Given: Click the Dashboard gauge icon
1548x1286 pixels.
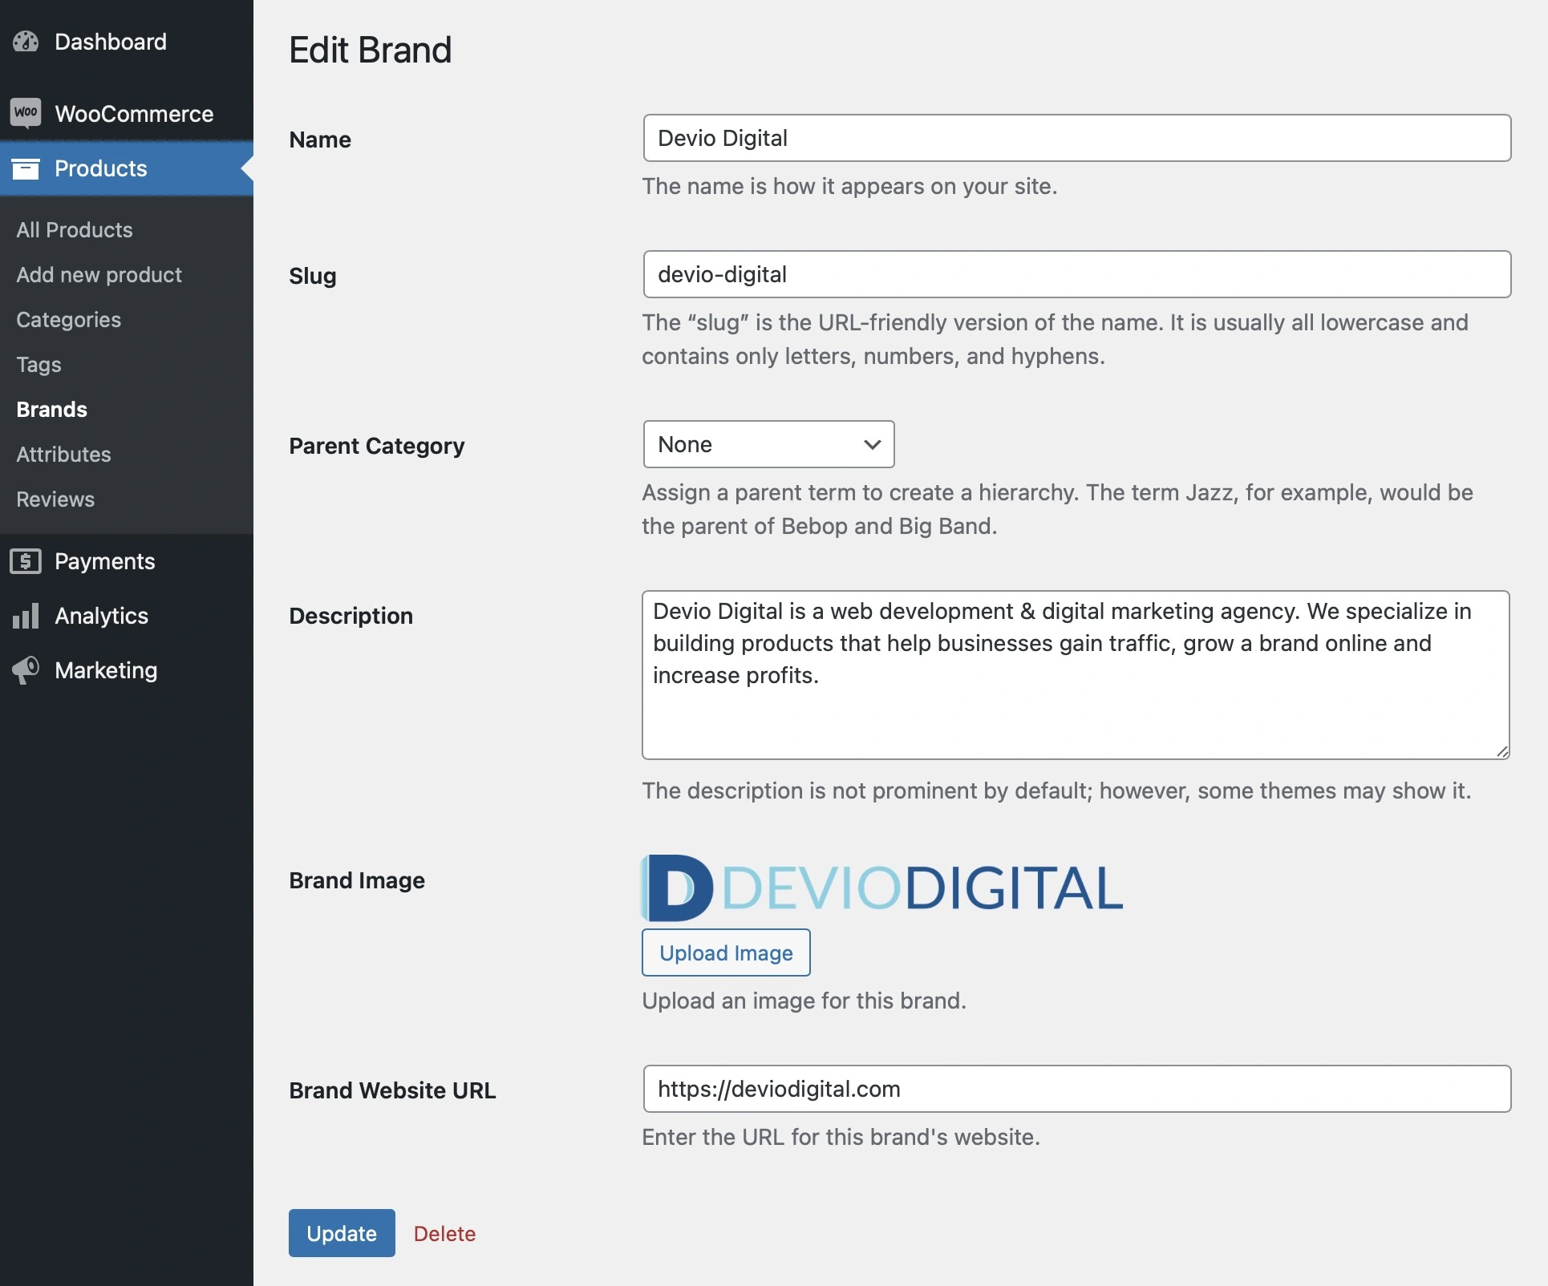Looking at the screenshot, I should coord(26,42).
